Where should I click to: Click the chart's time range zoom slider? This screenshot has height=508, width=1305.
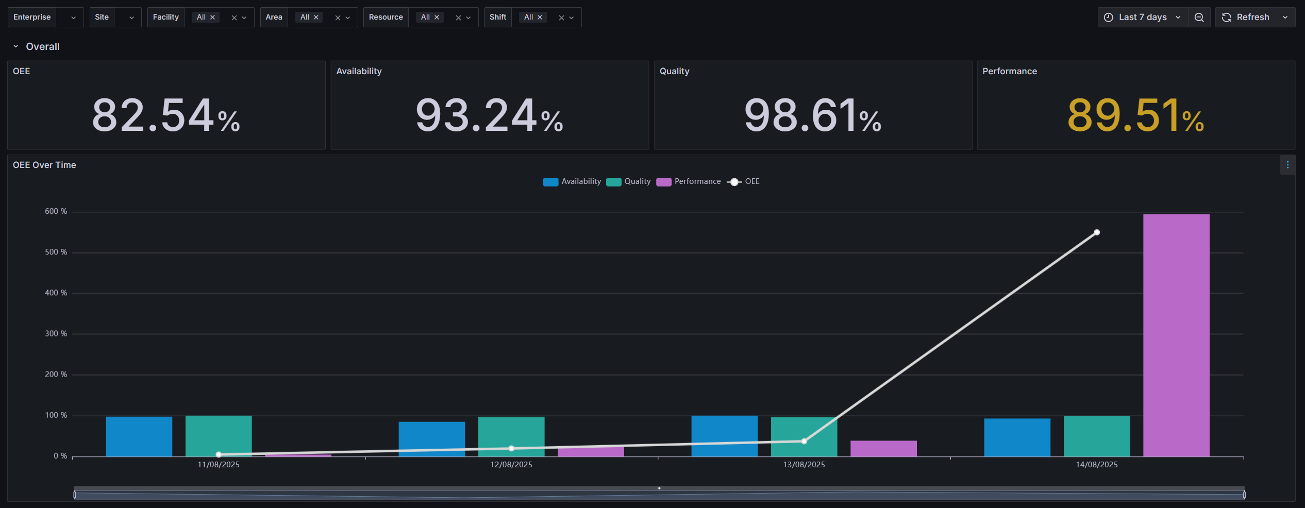pyautogui.click(x=659, y=495)
